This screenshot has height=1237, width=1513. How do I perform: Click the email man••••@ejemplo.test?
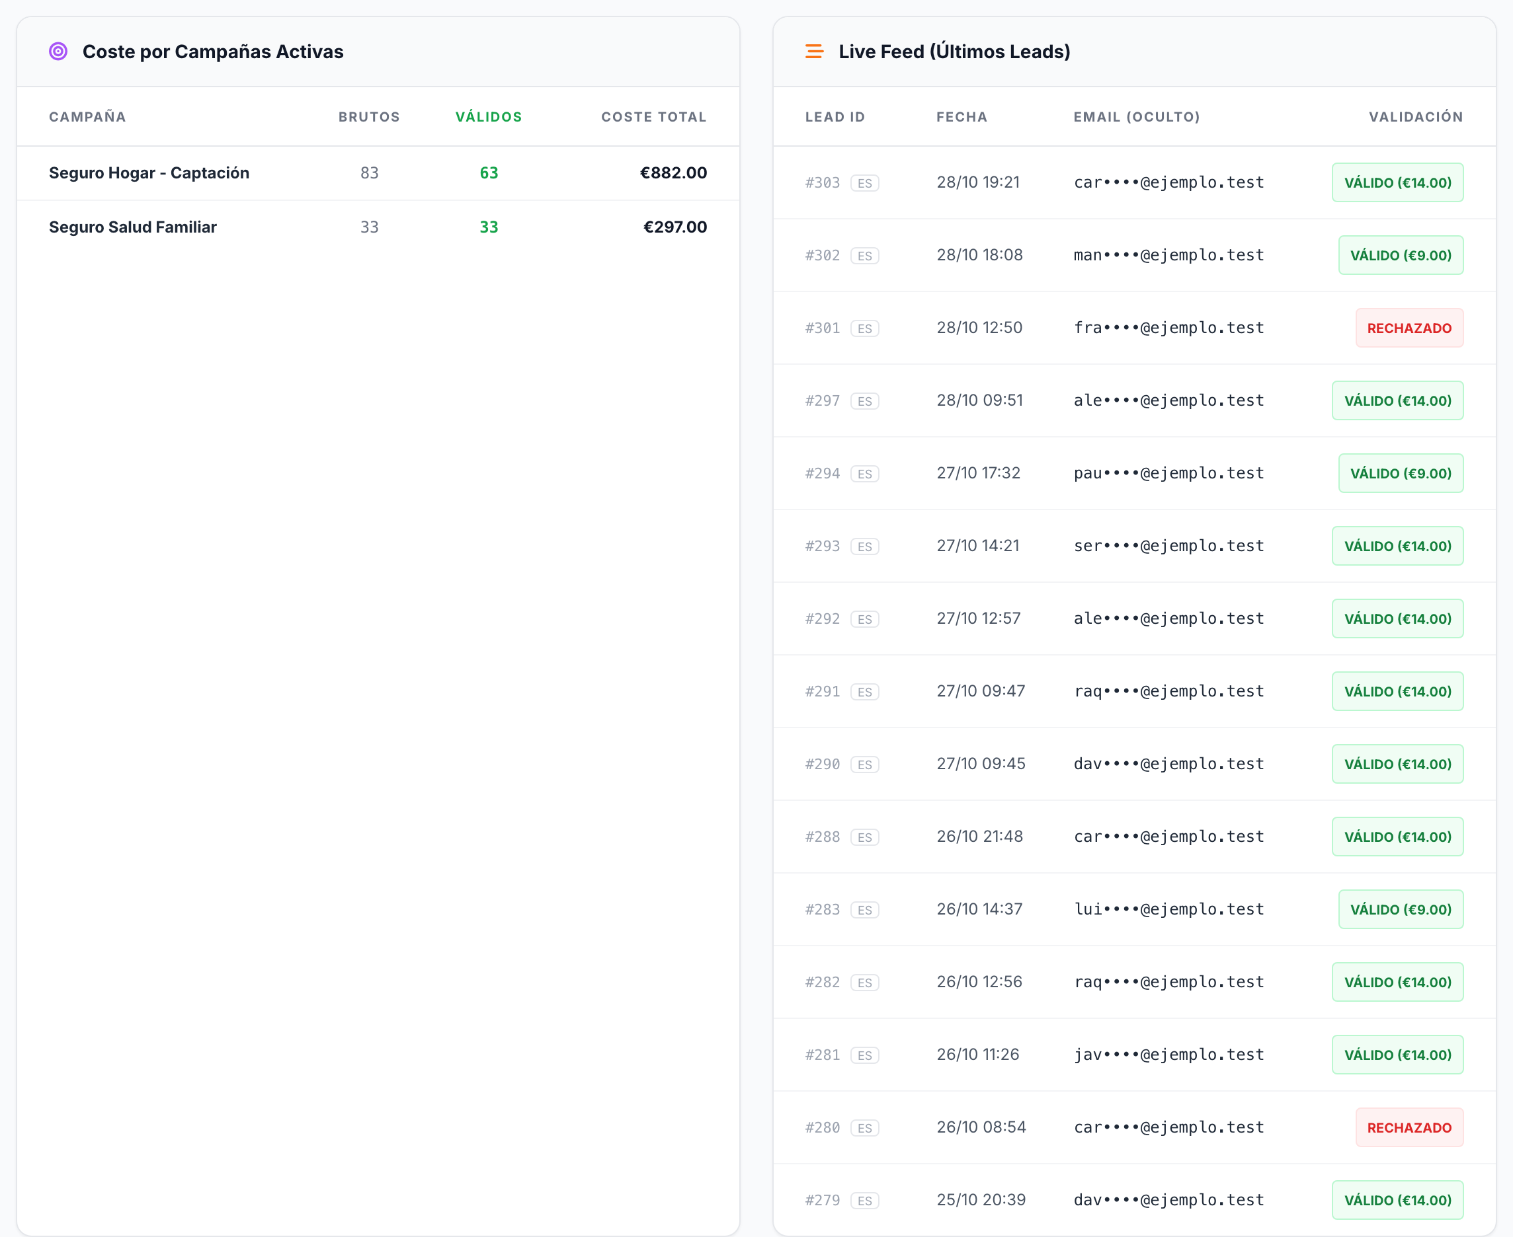pos(1169,255)
